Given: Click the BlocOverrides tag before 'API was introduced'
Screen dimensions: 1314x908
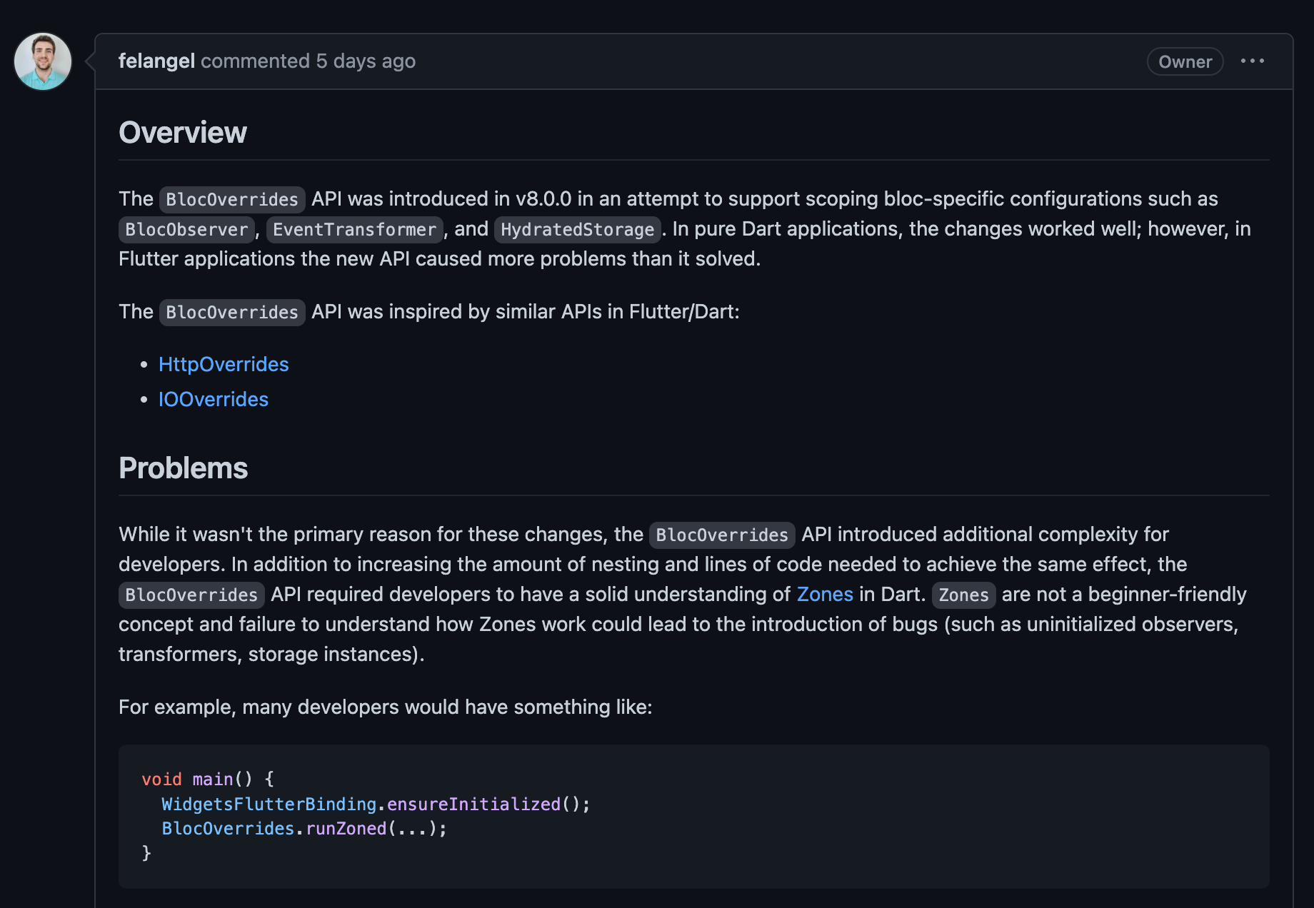Looking at the screenshot, I should coord(232,200).
